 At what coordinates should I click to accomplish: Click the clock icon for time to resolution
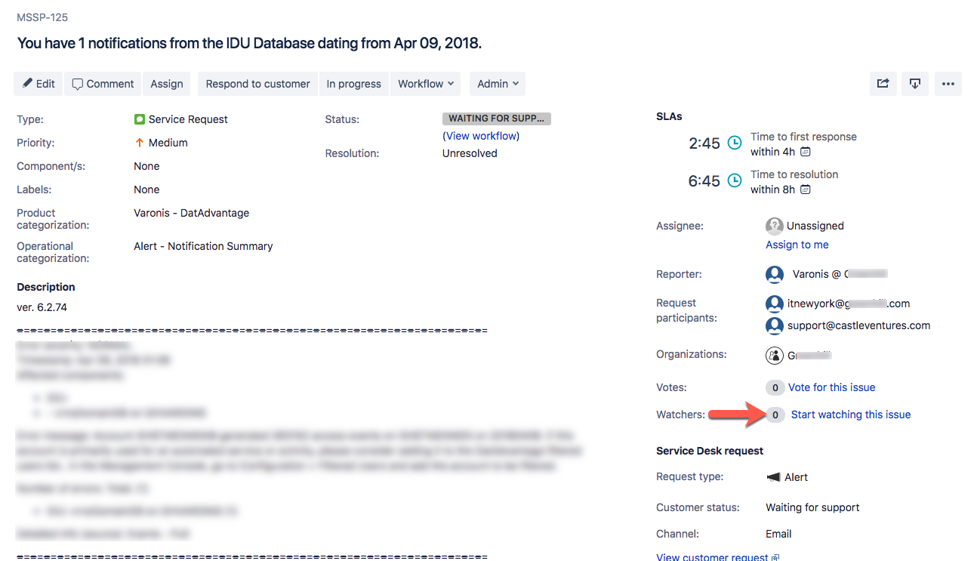734,180
